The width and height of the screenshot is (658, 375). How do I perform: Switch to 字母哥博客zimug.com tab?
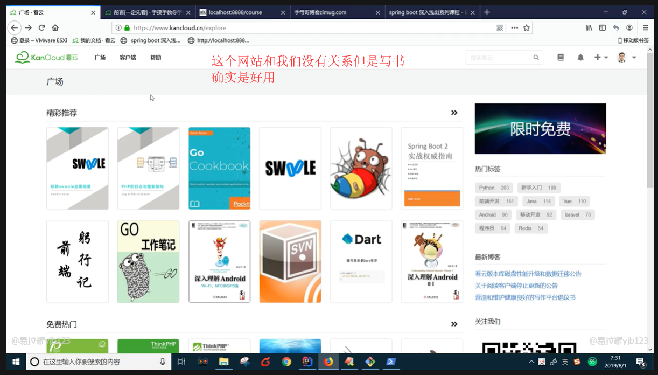tap(337, 12)
